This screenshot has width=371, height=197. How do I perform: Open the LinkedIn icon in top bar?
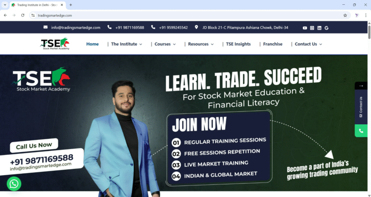(x=319, y=28)
